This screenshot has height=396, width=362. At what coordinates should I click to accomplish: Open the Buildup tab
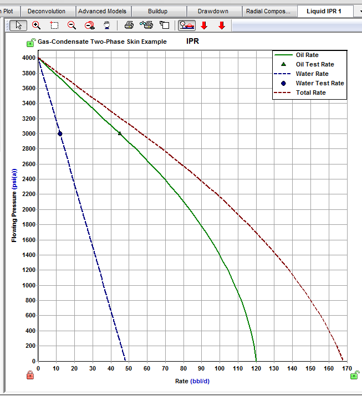pyautogui.click(x=157, y=11)
